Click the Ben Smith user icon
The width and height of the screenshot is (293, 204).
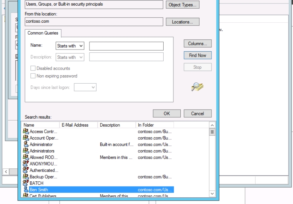tap(26, 190)
